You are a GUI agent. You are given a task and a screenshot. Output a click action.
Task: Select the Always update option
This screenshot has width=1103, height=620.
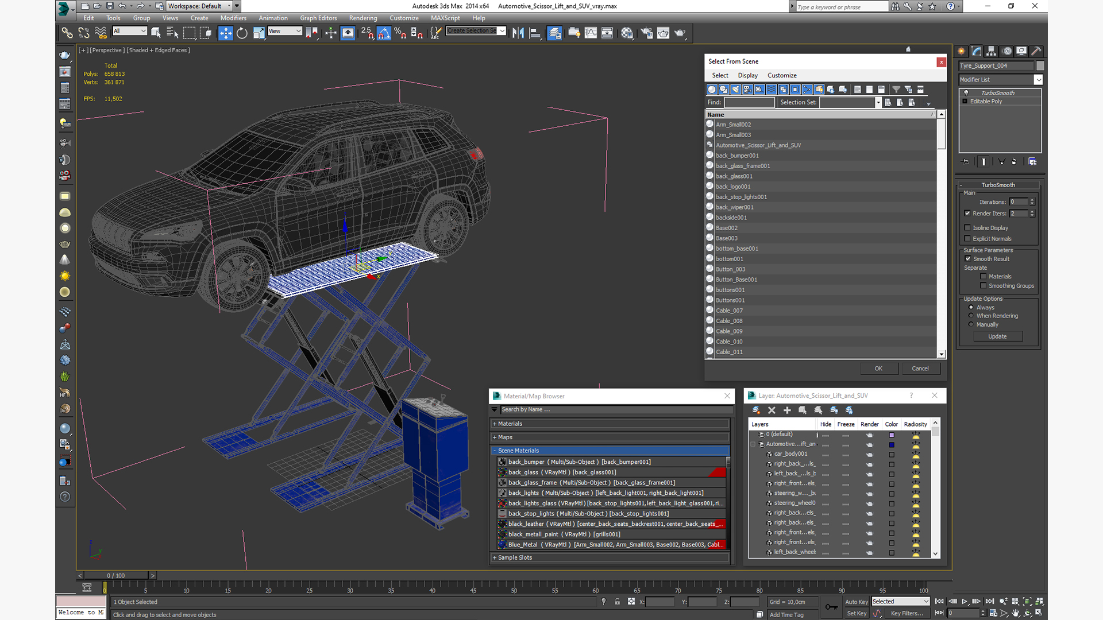(x=971, y=308)
